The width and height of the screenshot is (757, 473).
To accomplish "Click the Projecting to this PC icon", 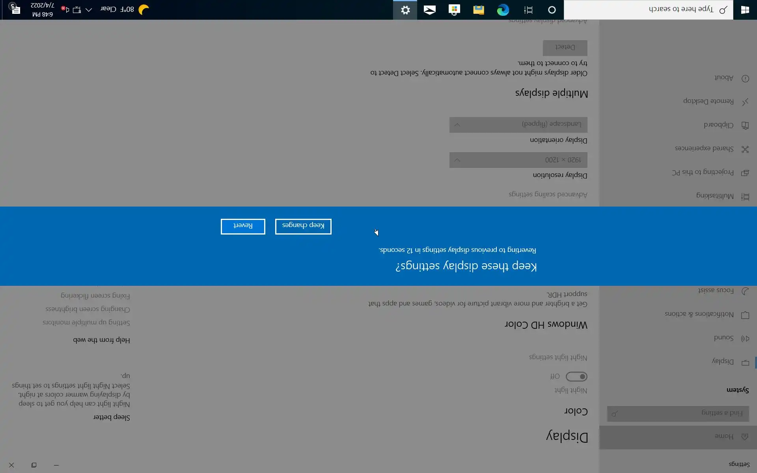I will pyautogui.click(x=745, y=173).
